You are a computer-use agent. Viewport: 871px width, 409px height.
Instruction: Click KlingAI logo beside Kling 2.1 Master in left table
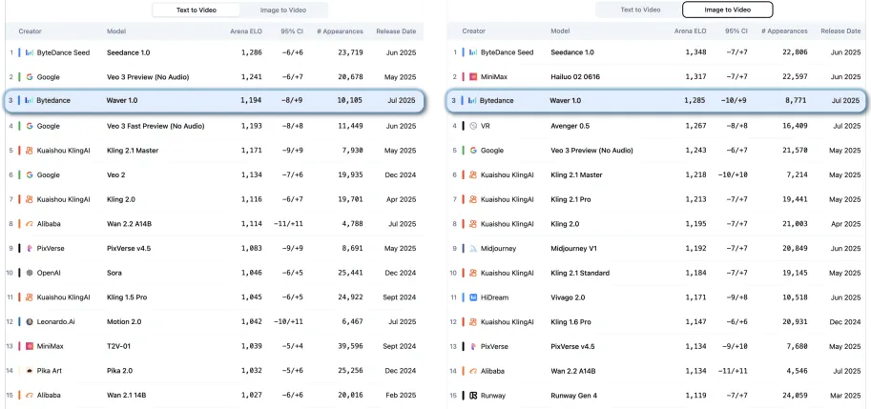point(30,151)
